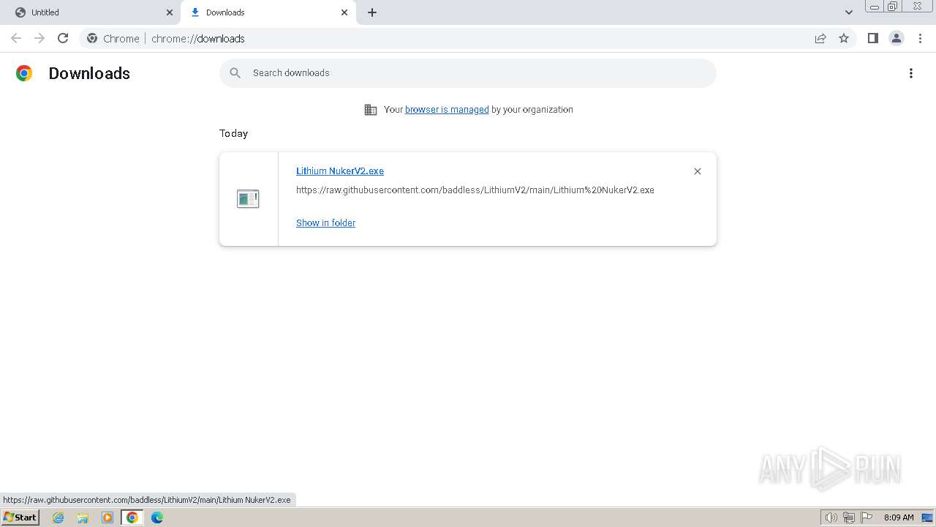Launch Microsoft Edge from taskbar
This screenshot has width=936, height=527.
[157, 517]
